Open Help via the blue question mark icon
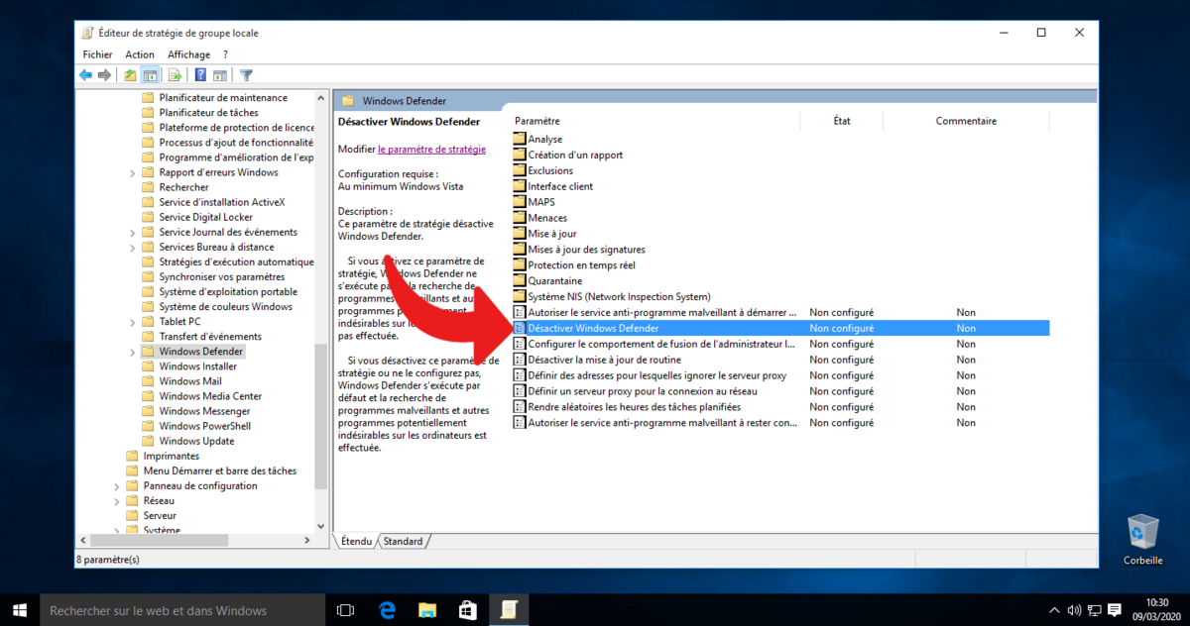The width and height of the screenshot is (1190, 626). click(200, 75)
